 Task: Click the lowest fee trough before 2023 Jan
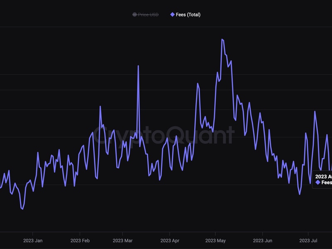pyautogui.click(x=22, y=209)
